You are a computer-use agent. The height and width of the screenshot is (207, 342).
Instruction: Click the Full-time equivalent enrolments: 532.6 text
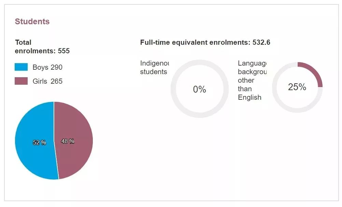[x=205, y=42]
